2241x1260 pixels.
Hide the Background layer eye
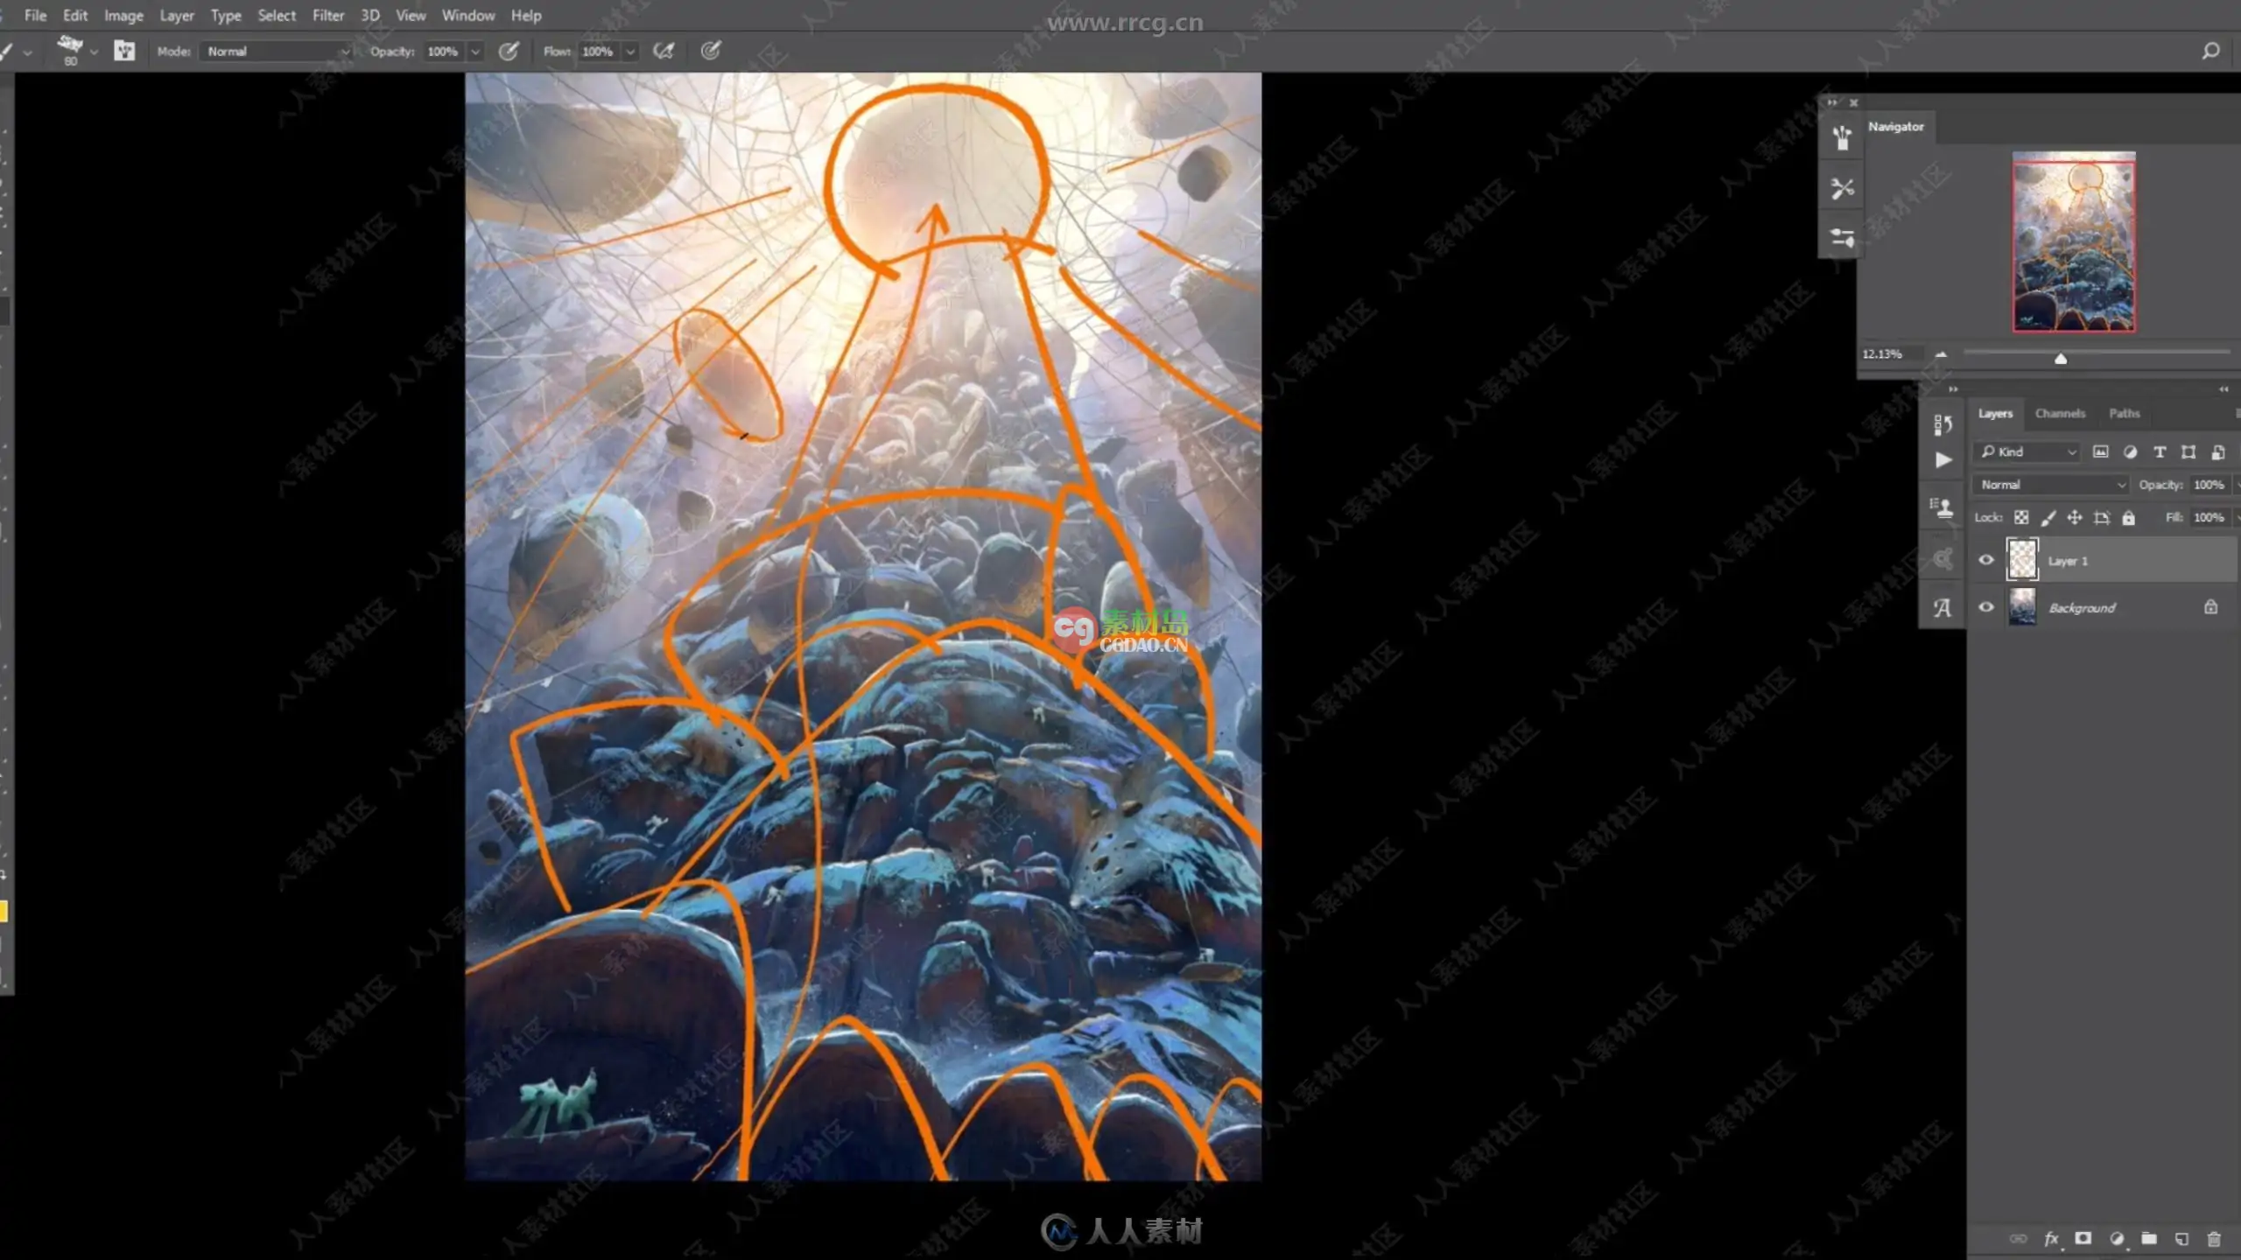tap(1986, 607)
